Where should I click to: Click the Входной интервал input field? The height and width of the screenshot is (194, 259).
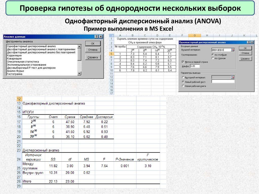(x=221, y=50)
